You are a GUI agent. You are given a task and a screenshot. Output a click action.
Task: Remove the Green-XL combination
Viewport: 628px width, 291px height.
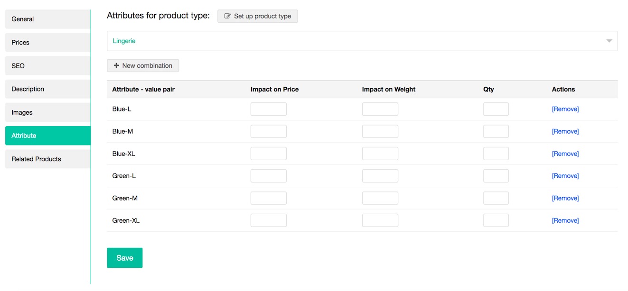click(565, 220)
